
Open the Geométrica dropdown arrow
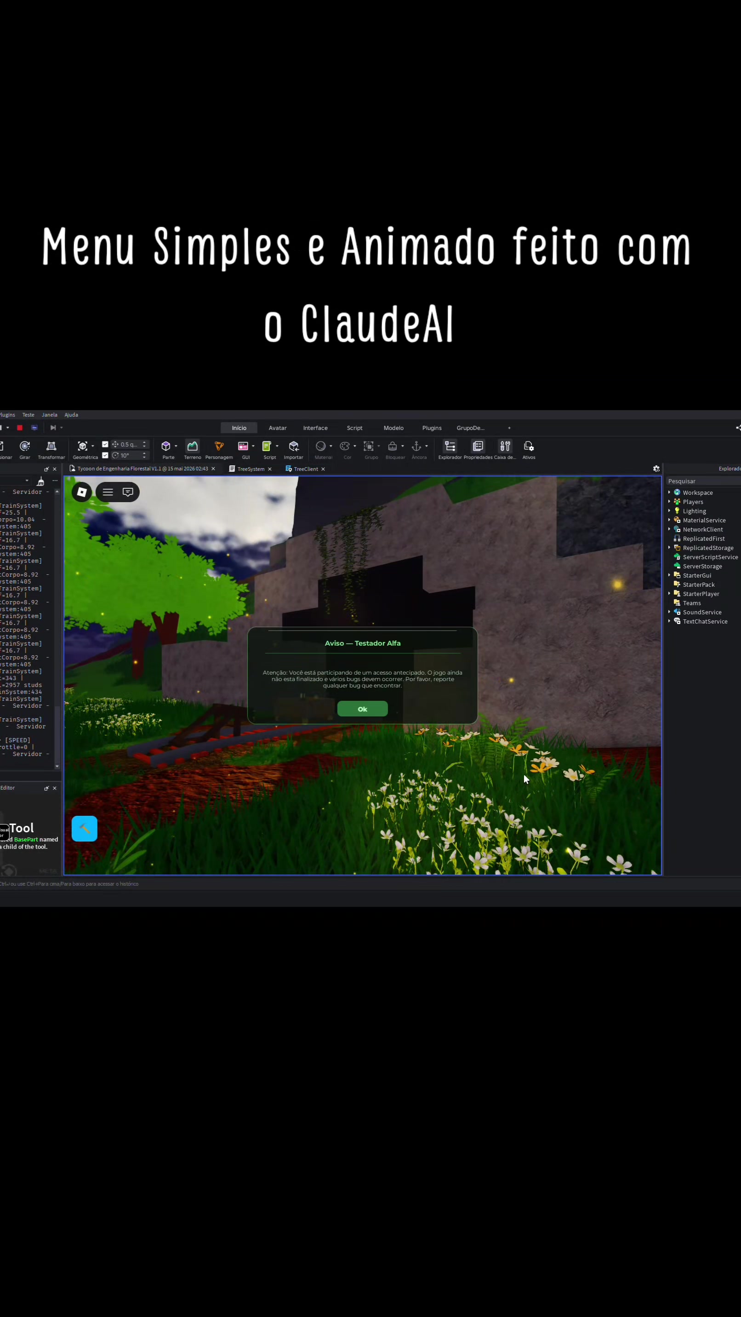[x=92, y=446]
